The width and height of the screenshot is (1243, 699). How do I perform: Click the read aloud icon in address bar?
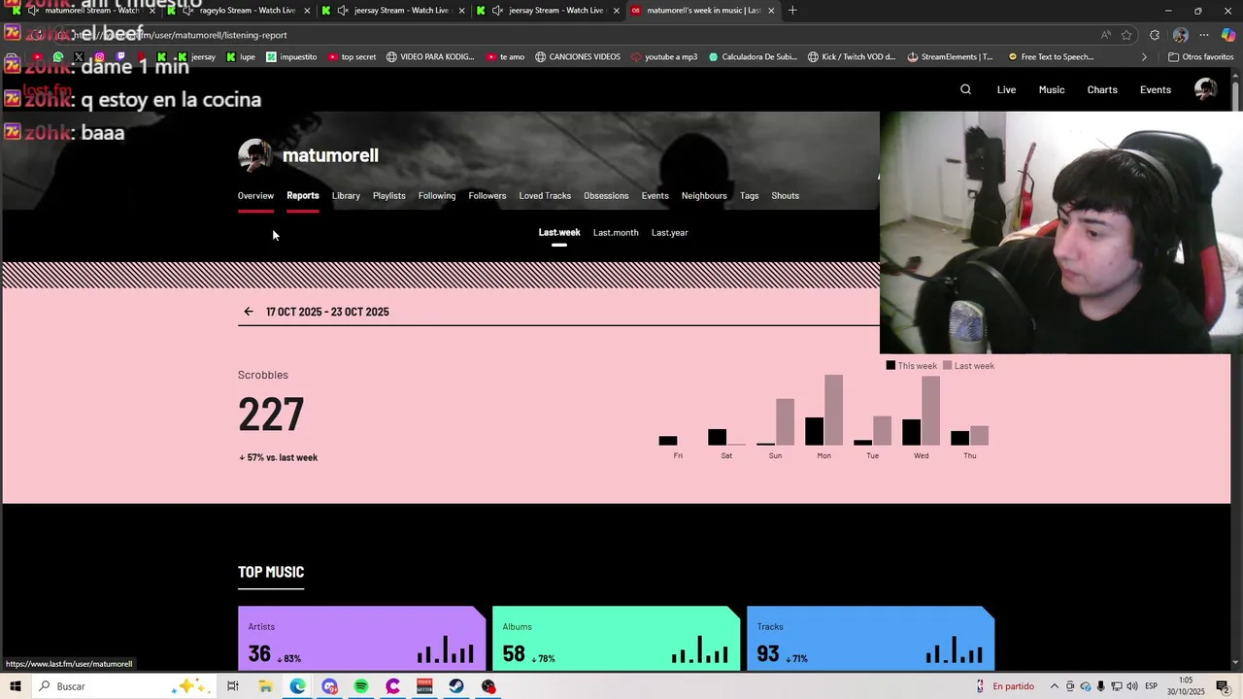pos(1105,35)
